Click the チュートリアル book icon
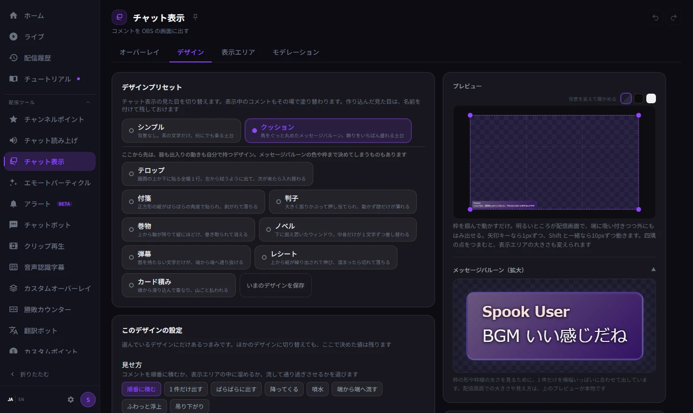Image resolution: width=693 pixels, height=413 pixels. 13,79
